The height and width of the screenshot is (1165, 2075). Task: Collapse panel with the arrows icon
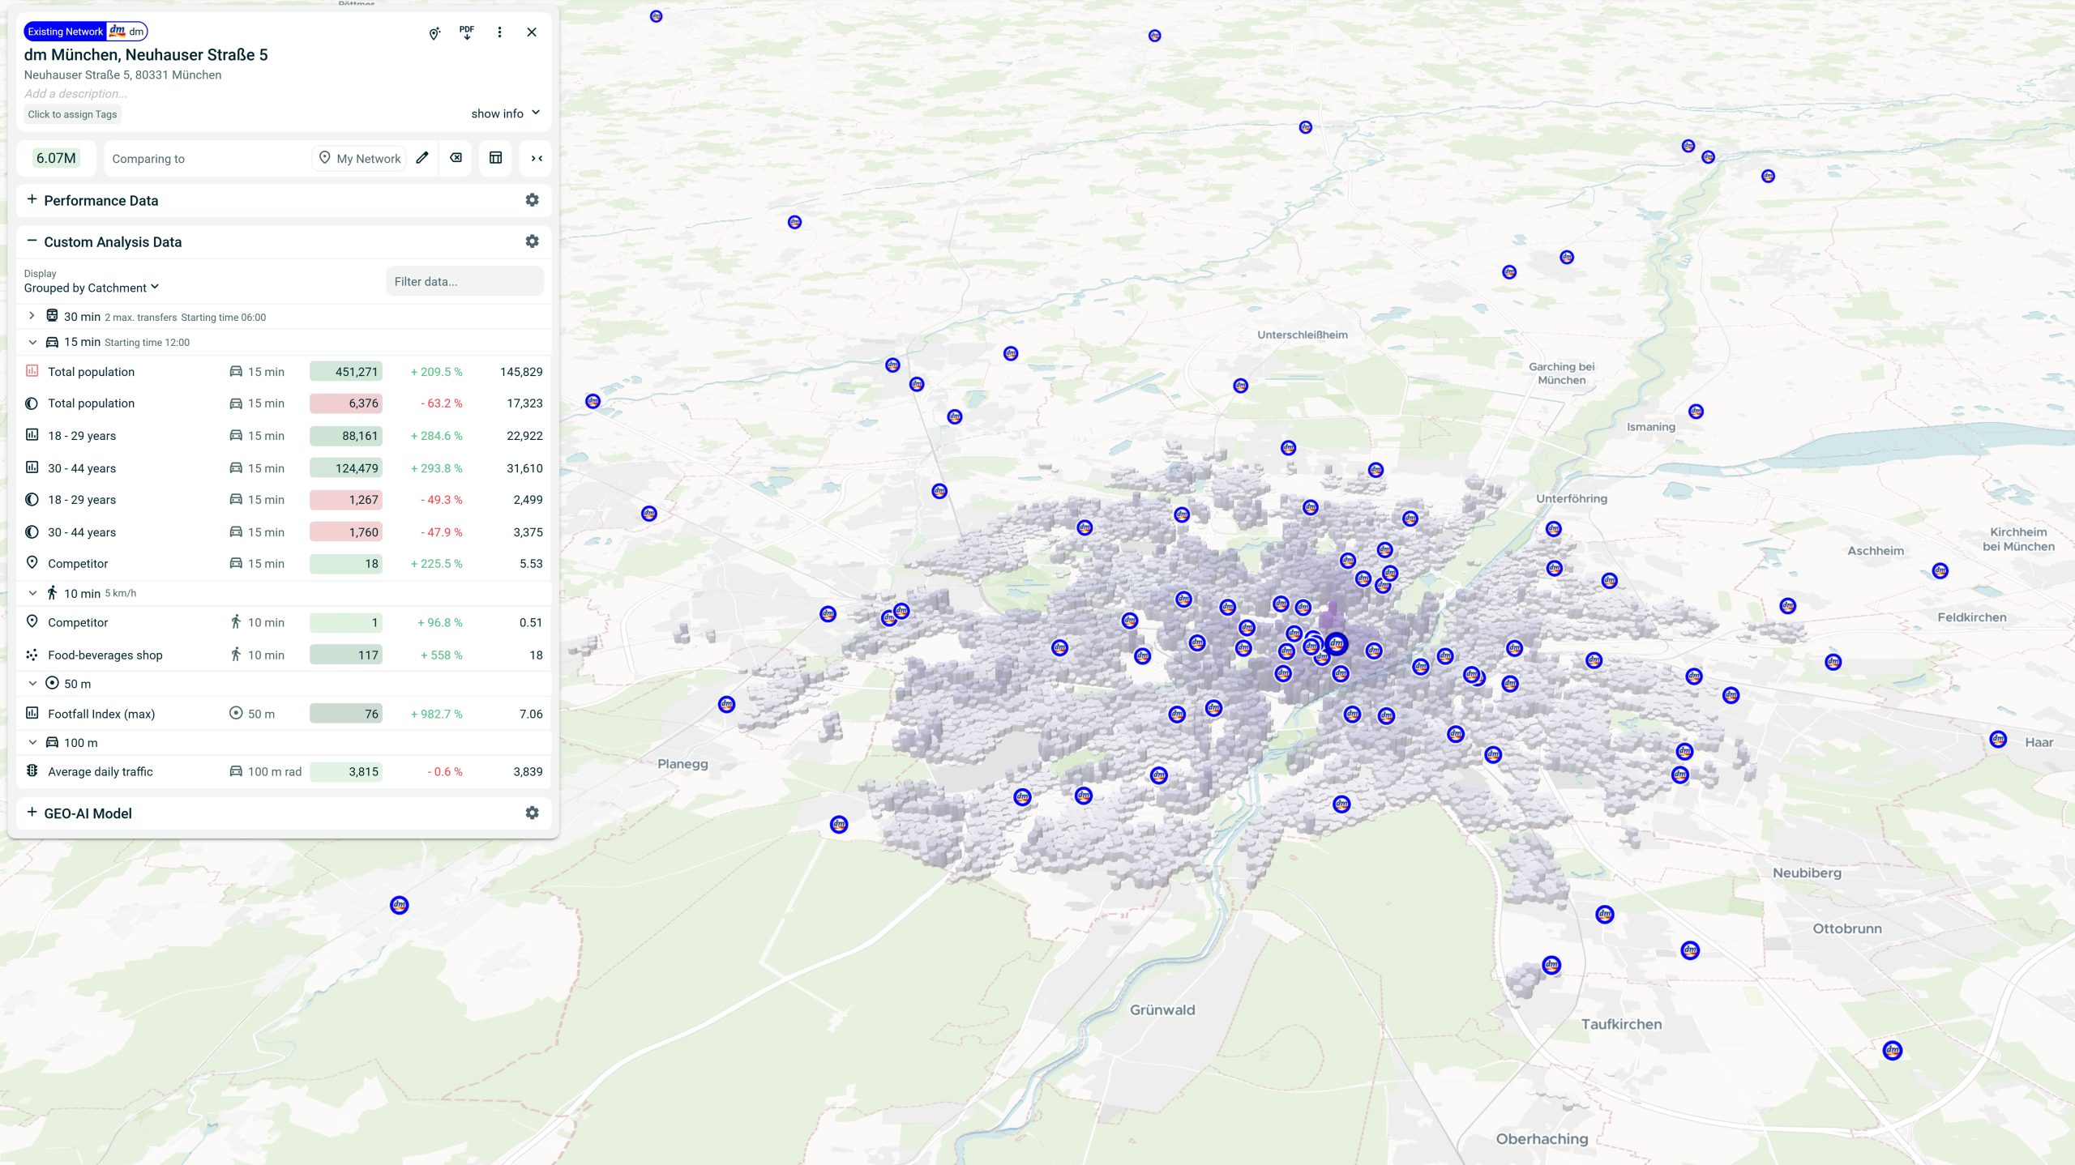point(537,159)
